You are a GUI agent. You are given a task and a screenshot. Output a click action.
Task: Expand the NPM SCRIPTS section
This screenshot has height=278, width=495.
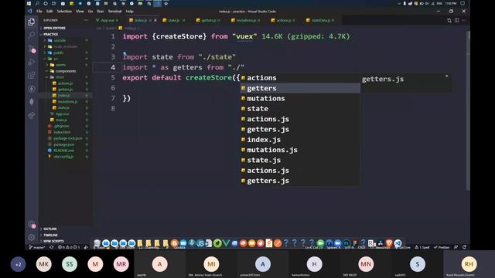(53, 241)
